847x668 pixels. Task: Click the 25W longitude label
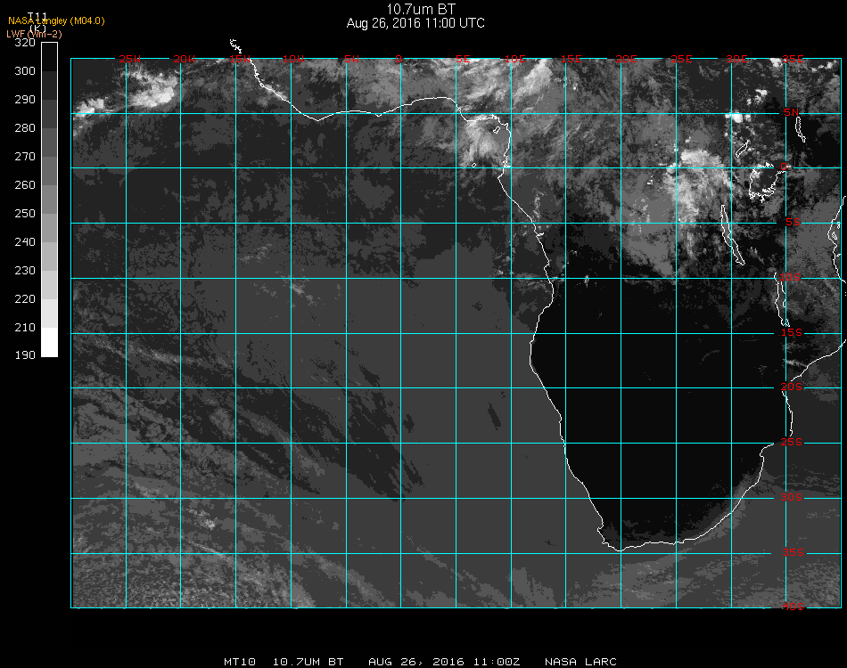(129, 59)
